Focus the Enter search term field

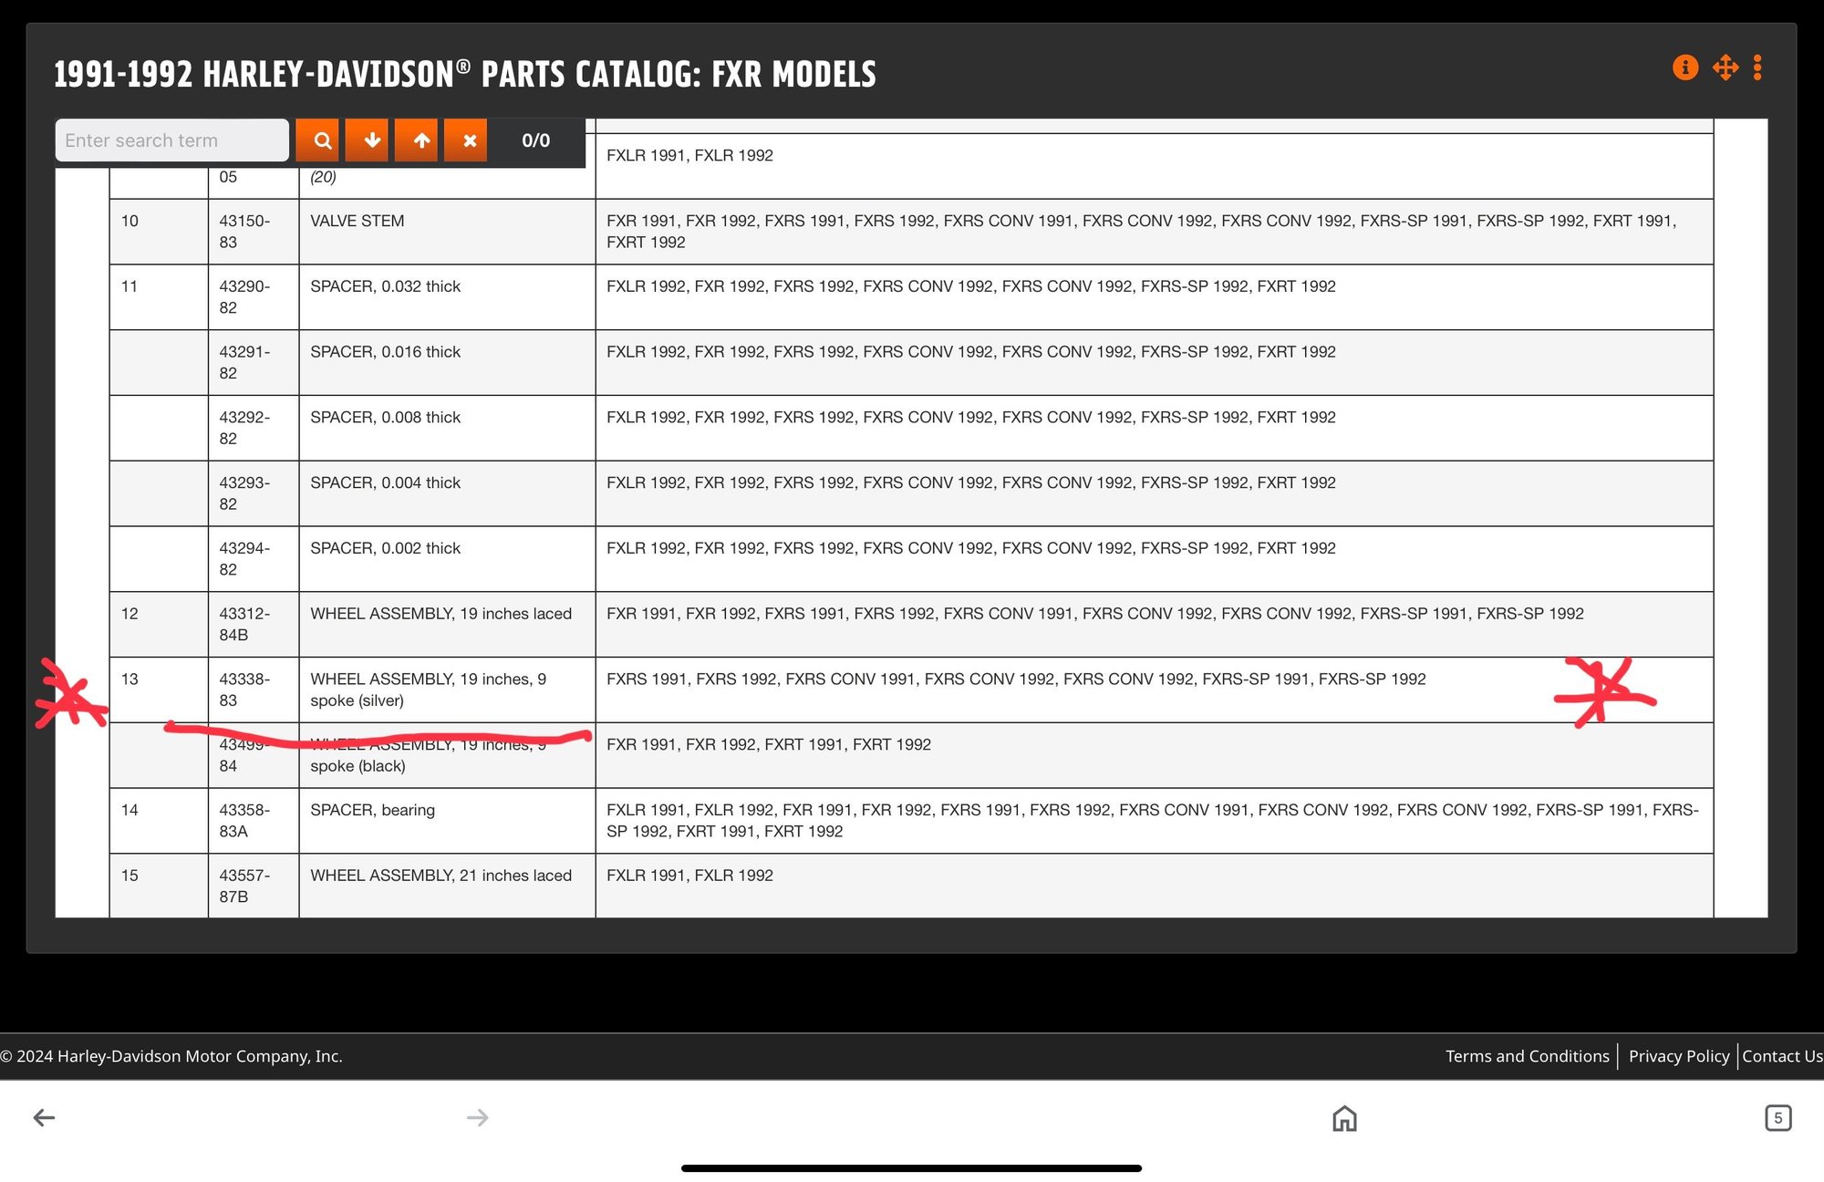point(171,140)
